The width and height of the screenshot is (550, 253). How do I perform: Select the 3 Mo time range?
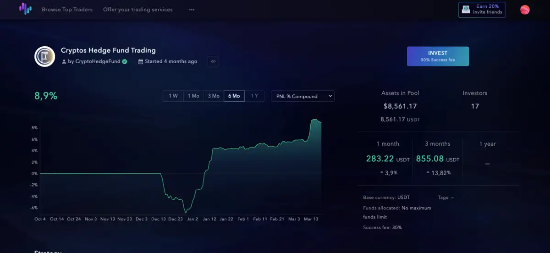[214, 96]
